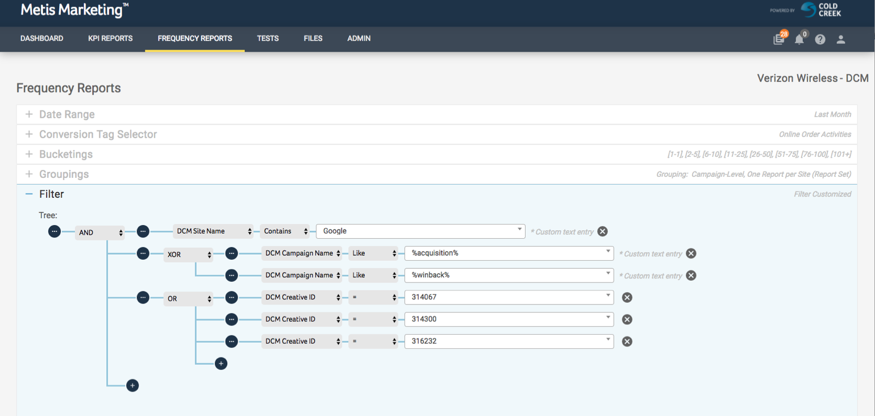Delete the %winback% campaign filter row

[x=691, y=276]
